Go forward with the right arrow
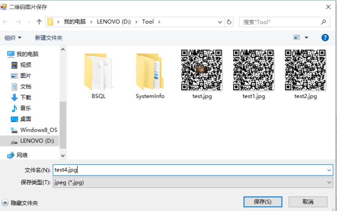This screenshot has width=337, height=211. click(x=18, y=22)
